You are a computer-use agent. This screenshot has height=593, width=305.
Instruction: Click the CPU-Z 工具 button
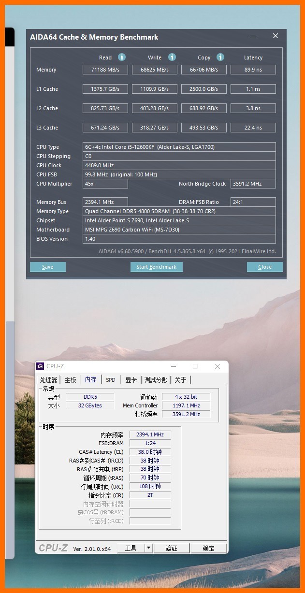(x=131, y=548)
